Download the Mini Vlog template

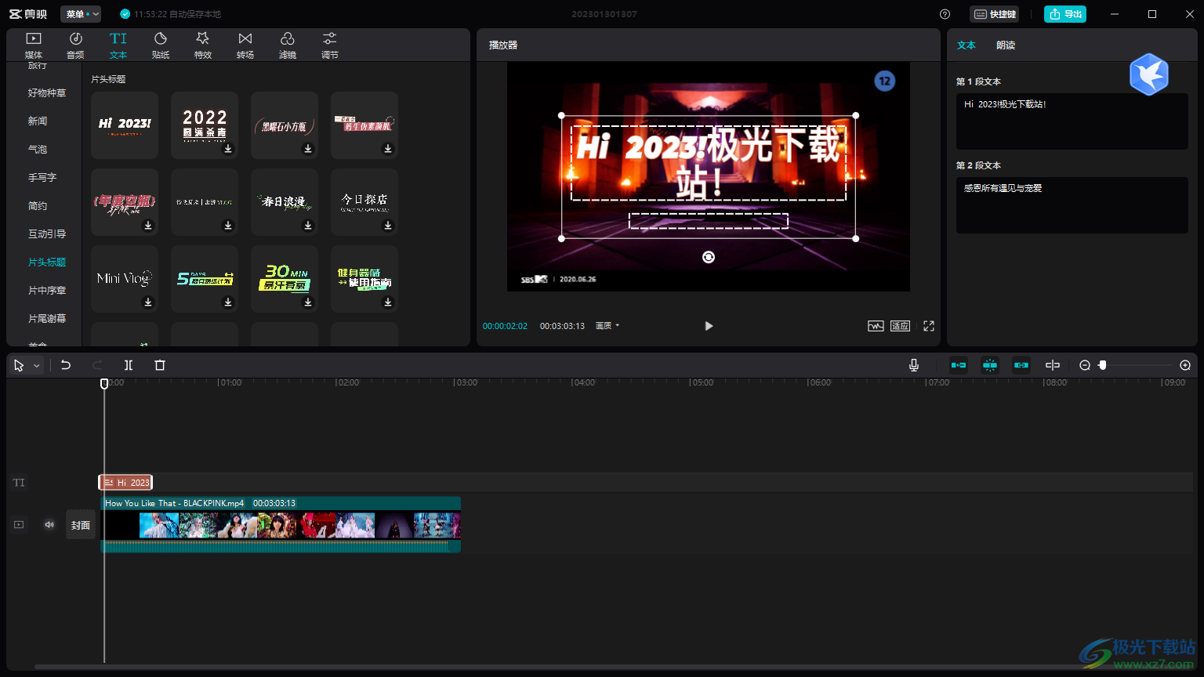tap(148, 302)
